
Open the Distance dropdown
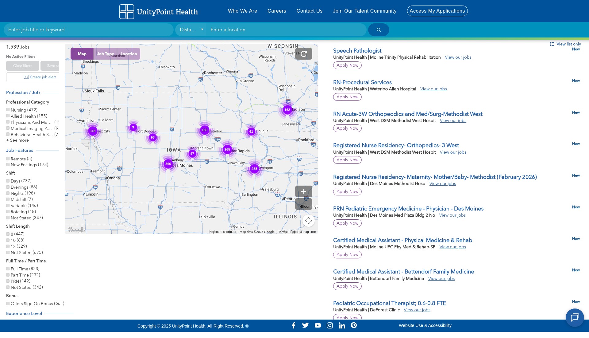191,30
